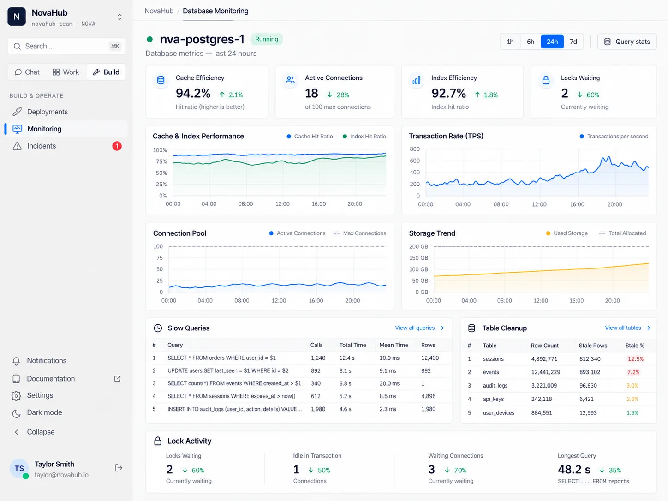The image size is (668, 501).
Task: Click the NovaHub logo tile
Action: (x=17, y=17)
